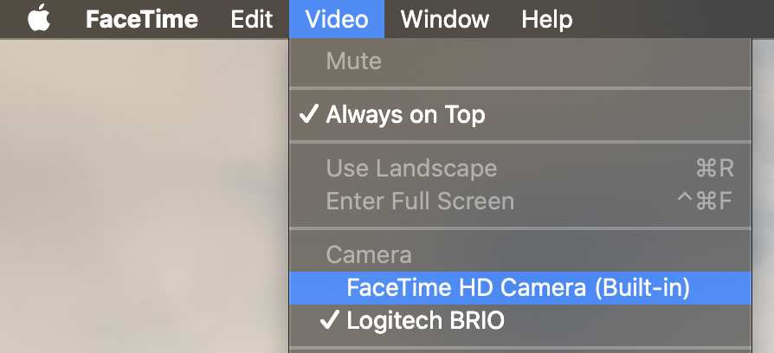Click the Camera section header

tap(369, 255)
